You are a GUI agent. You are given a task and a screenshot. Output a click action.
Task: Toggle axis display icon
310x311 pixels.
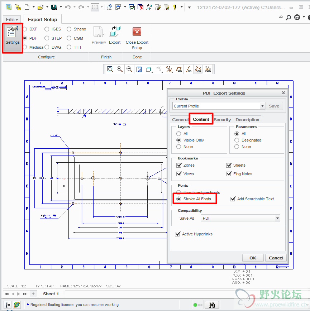[x=189, y=69]
